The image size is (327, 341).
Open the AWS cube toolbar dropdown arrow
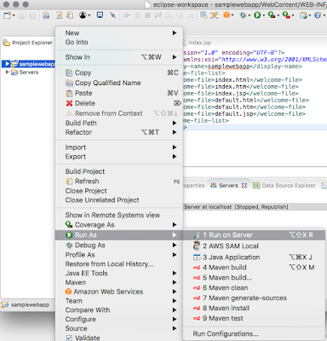tap(232, 15)
